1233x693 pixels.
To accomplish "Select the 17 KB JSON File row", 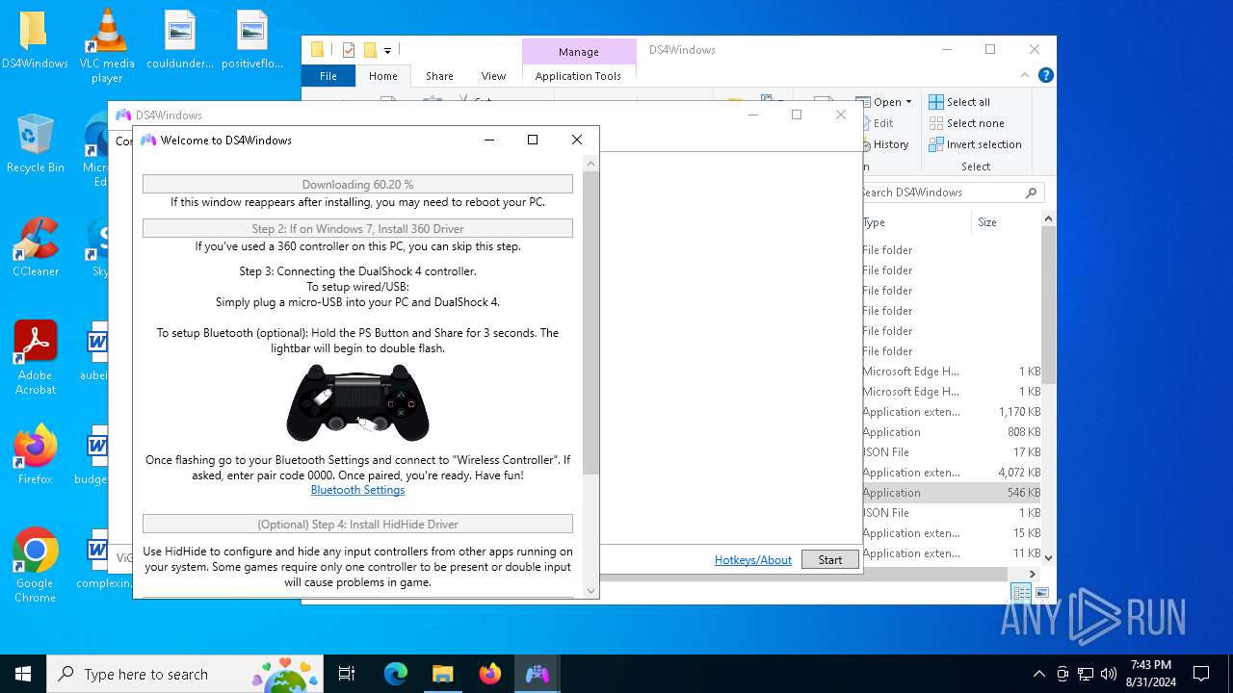I will [x=951, y=452].
